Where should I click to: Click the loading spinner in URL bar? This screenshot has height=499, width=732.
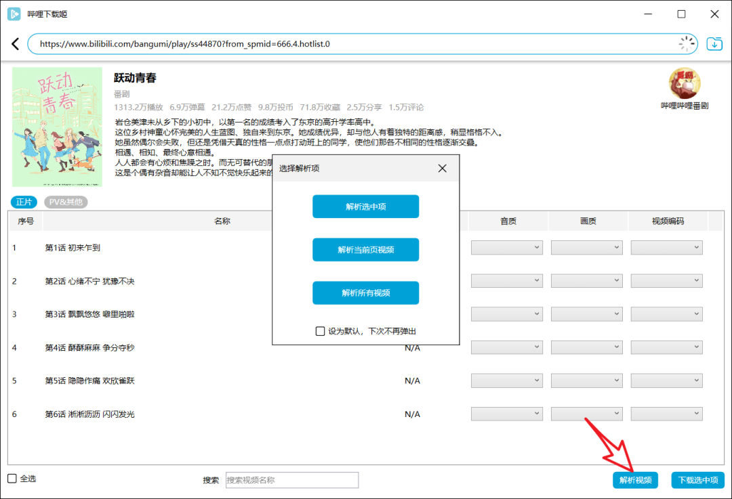686,44
